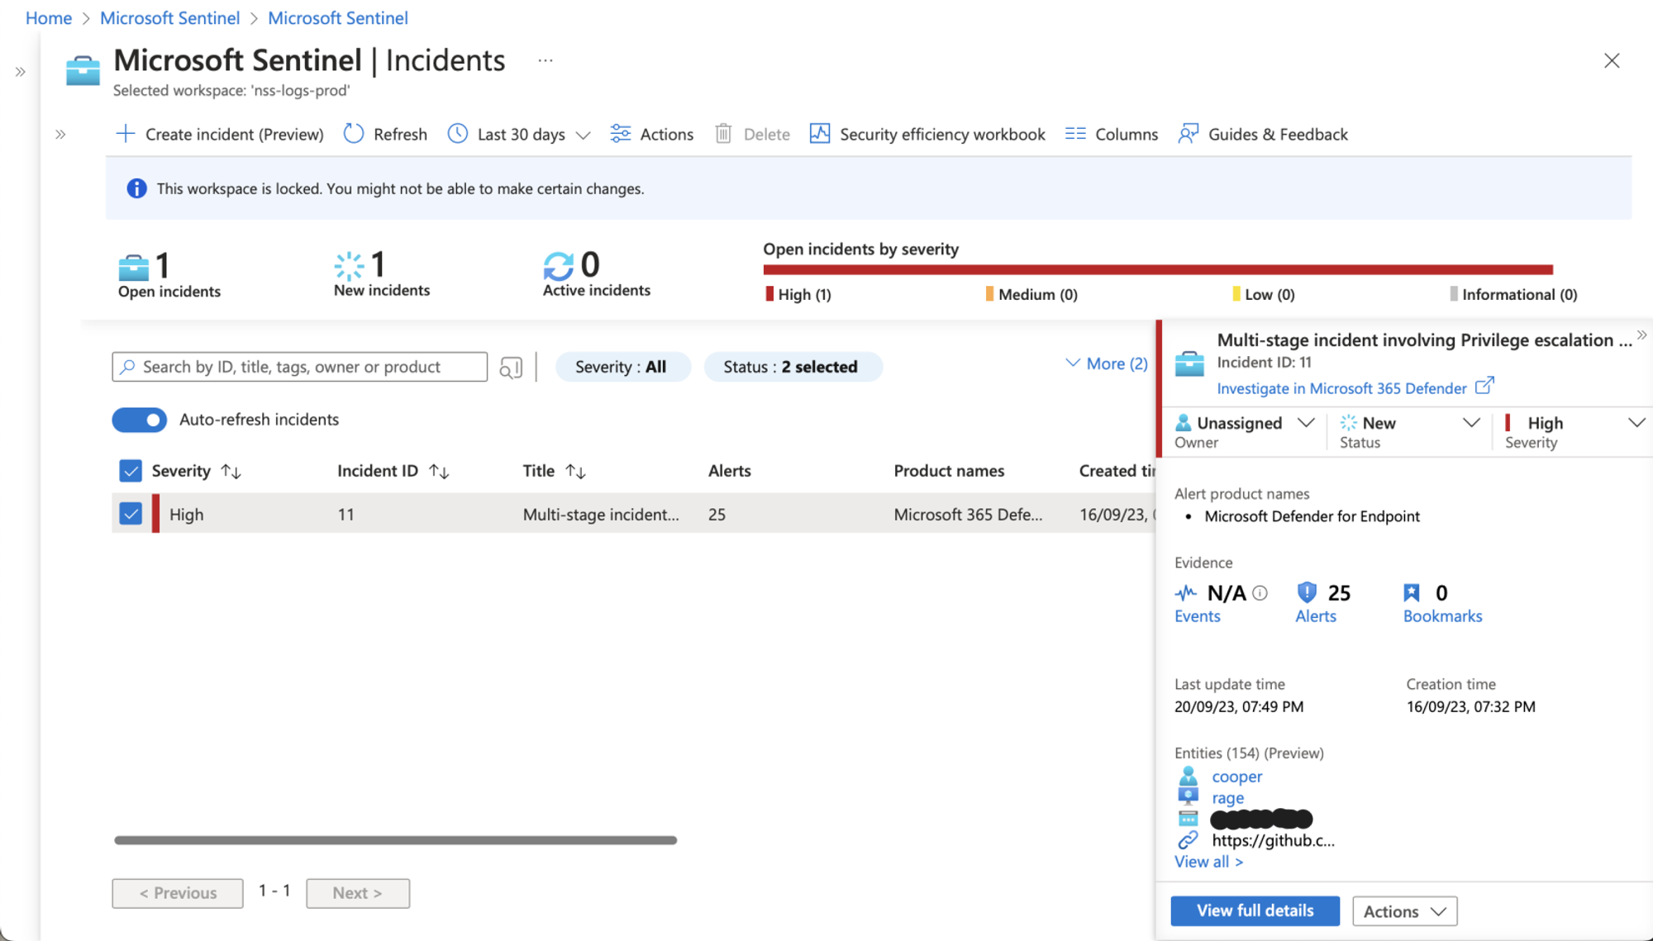
Task: Click the info icon next to N/A events
Action: [1260, 592]
